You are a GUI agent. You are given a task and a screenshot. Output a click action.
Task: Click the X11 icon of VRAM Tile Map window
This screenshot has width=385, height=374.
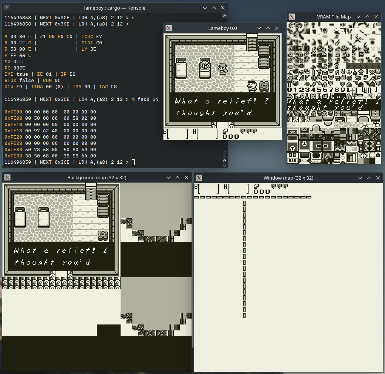tap(292, 17)
